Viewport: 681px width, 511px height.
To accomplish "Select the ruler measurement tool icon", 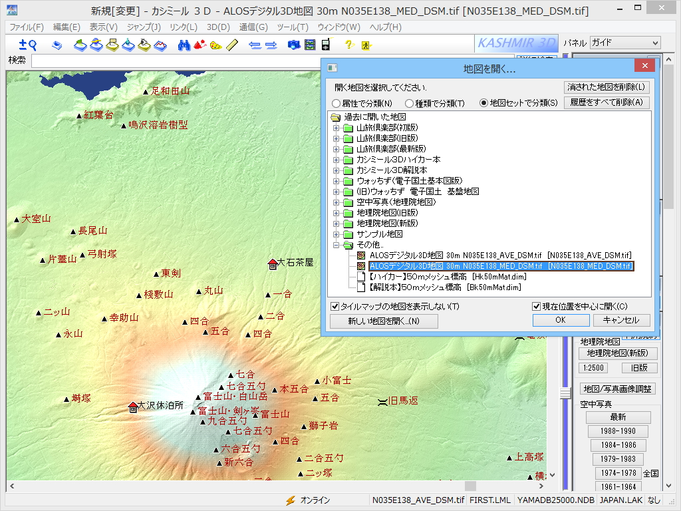I will click(232, 45).
